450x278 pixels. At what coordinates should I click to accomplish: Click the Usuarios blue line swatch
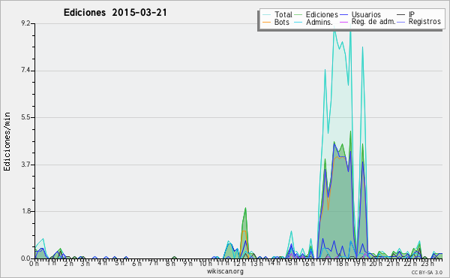click(x=344, y=15)
